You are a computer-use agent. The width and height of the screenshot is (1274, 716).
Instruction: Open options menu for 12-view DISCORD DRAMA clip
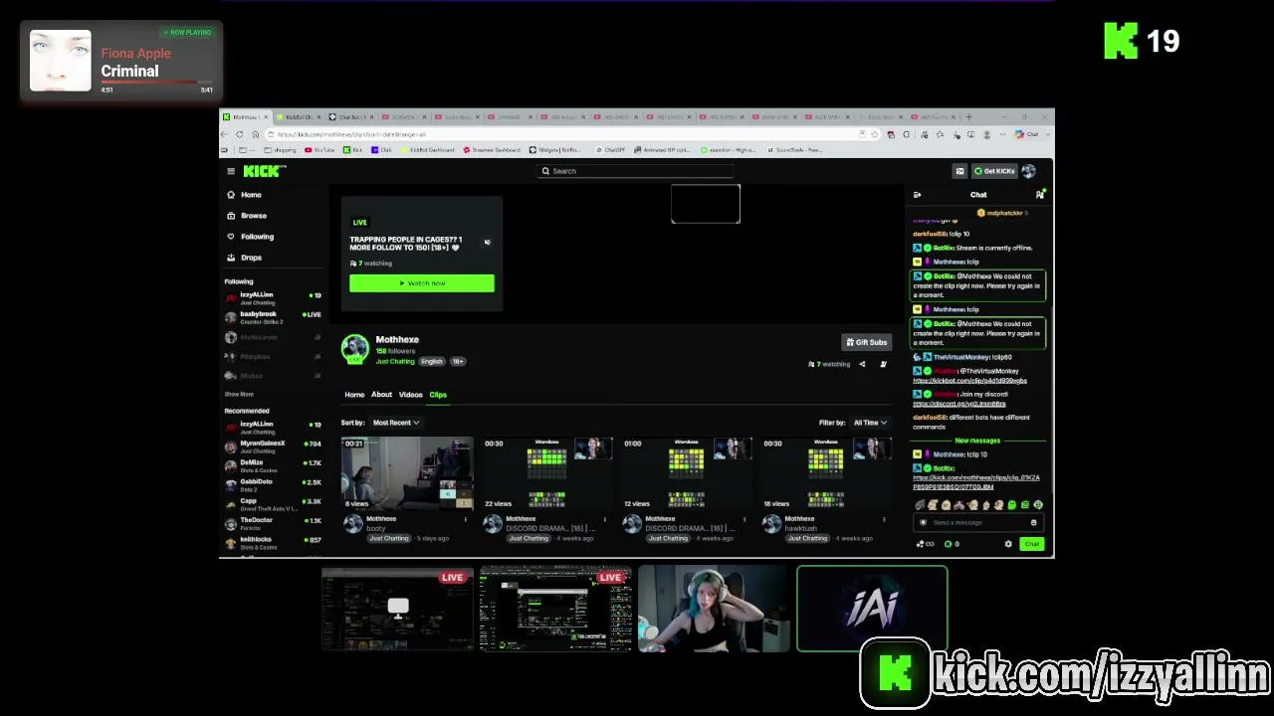click(743, 519)
